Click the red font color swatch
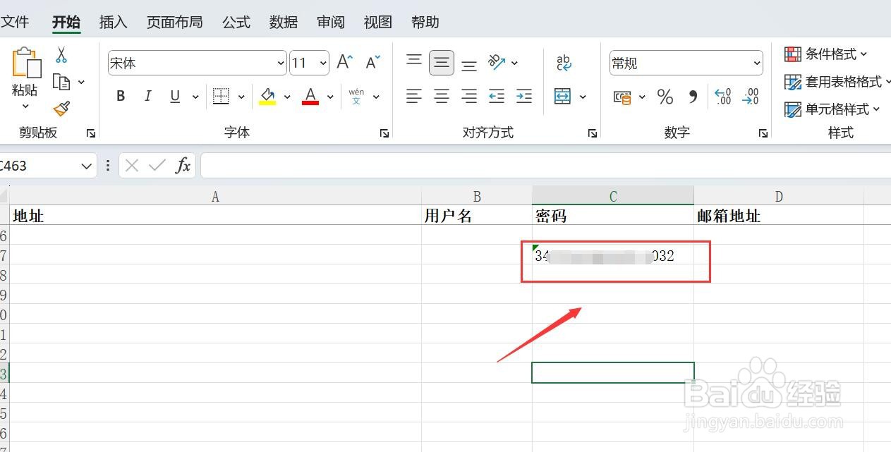This screenshot has width=891, height=452. coord(310,101)
